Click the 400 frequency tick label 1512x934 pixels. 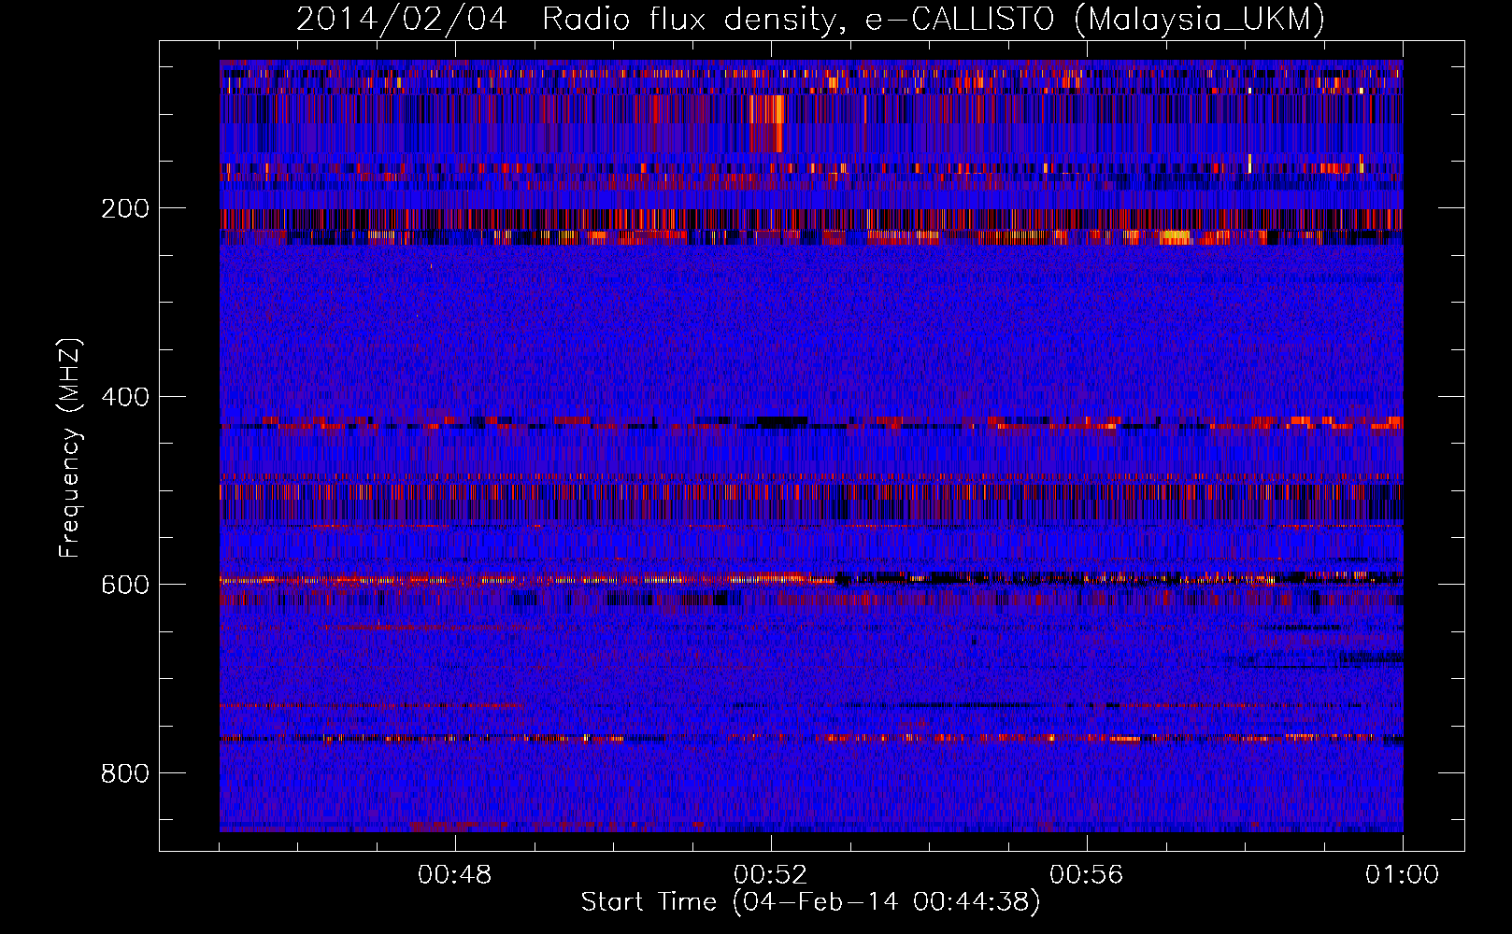click(124, 396)
